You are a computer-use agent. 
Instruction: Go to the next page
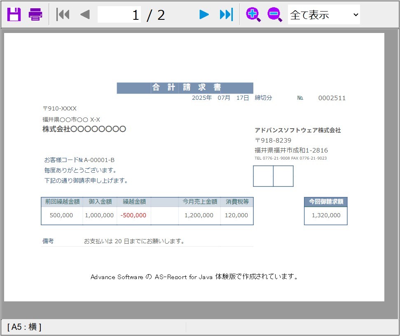[x=204, y=15]
